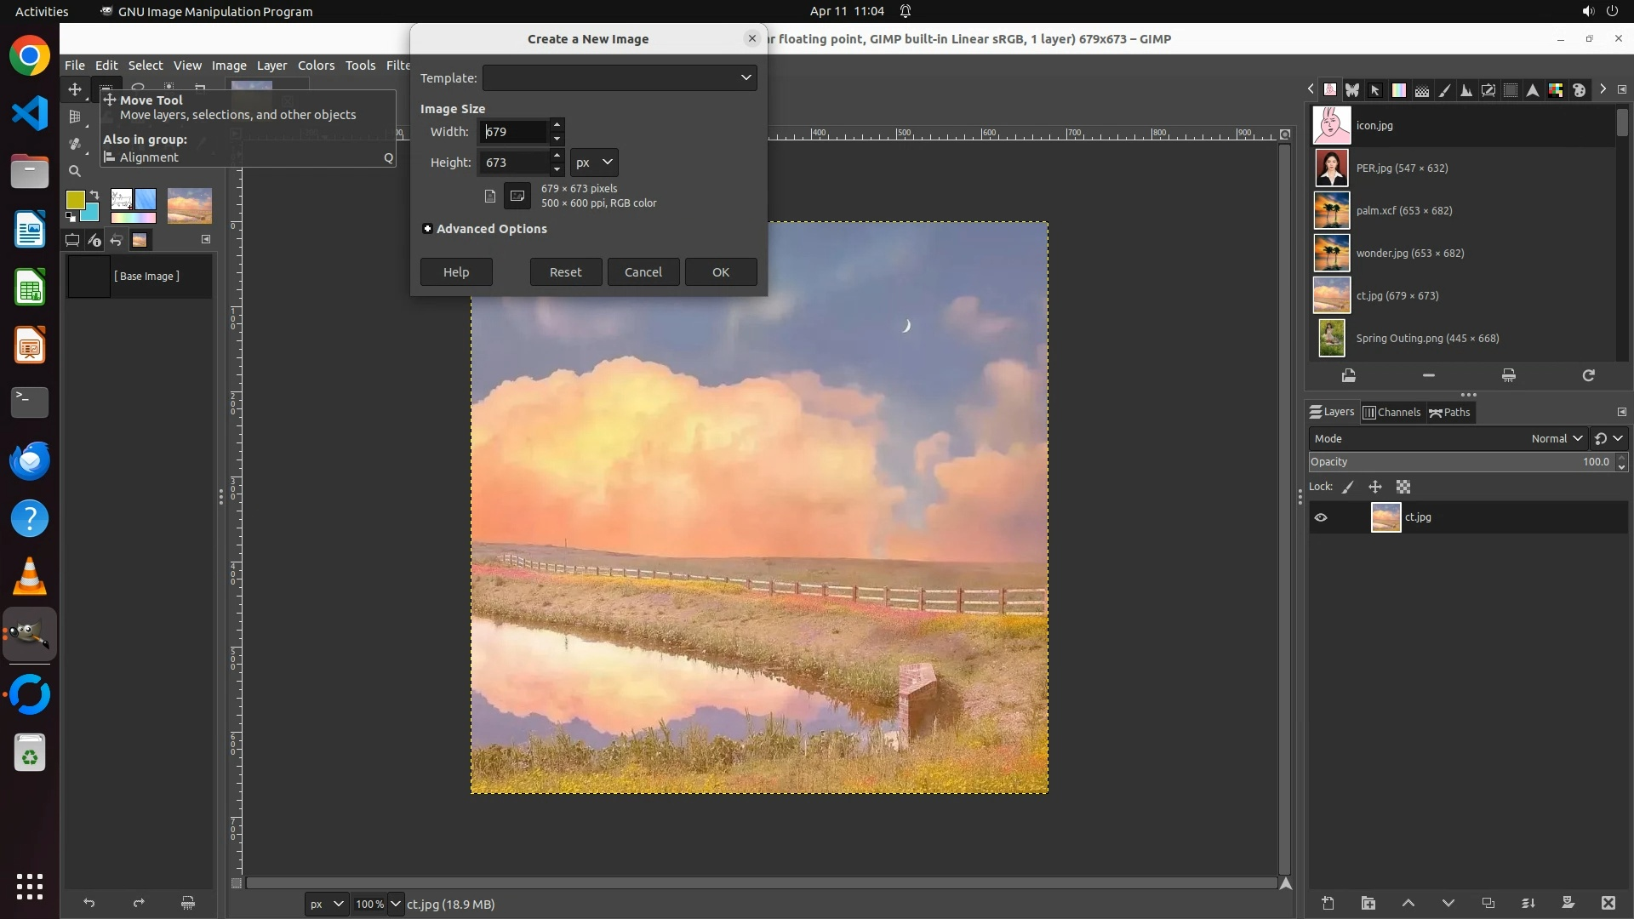Click the layer Opacity slider
The image size is (1634, 919).
(x=1460, y=462)
